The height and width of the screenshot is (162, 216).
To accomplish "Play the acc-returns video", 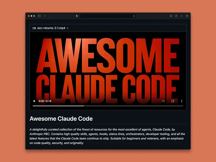I will click(x=34, y=101).
